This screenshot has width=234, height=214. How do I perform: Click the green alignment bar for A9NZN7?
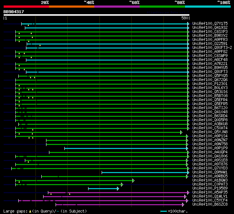[116, 140]
